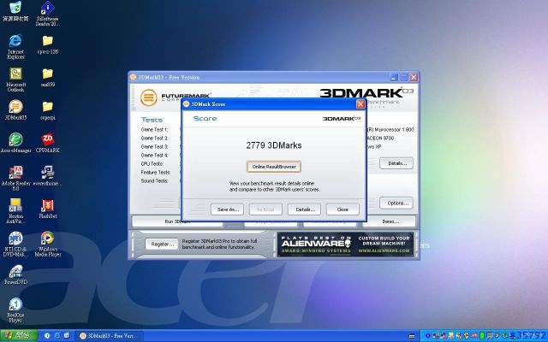This screenshot has height=342, width=548.
Task: Minimize the 3DMark03 main window
Action: (x=394, y=77)
